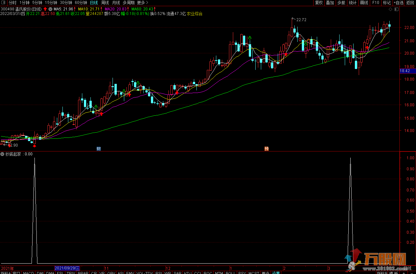Expand the 抄底起家 indicator dropdown
Screen dimensions: 416x274
[x=2, y=154]
